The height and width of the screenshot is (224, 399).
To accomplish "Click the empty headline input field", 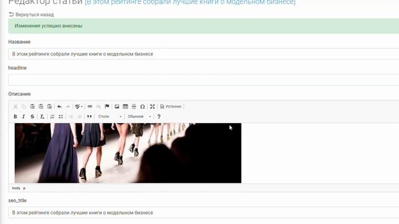I will point(204,80).
